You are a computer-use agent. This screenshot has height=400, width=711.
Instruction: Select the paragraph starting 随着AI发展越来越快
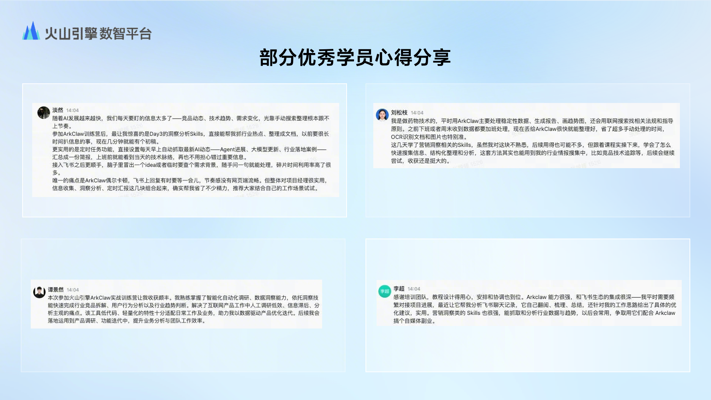(191, 122)
